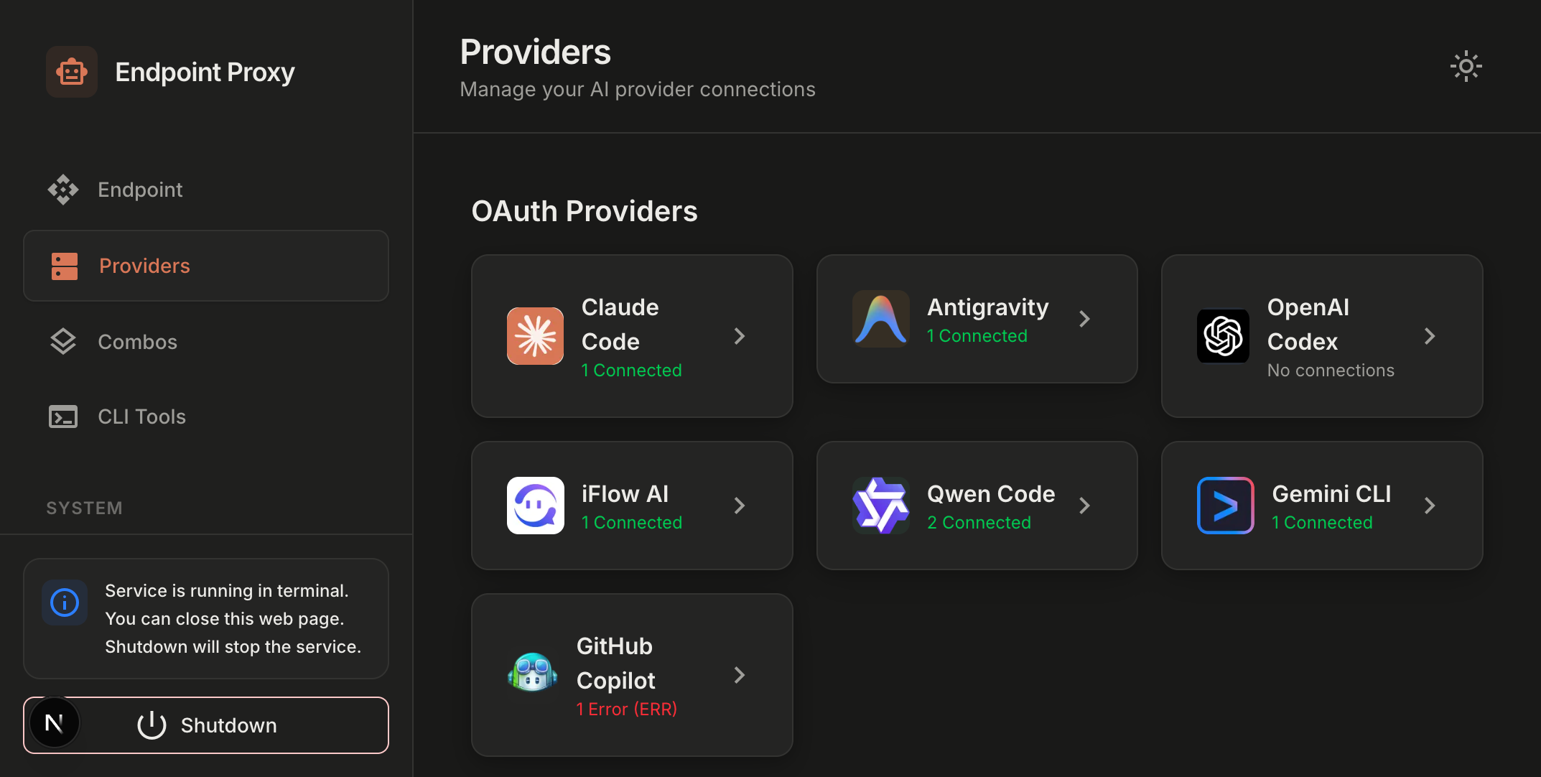The image size is (1541, 777).
Task: Click the Endpoint sidebar icon
Action: click(63, 190)
